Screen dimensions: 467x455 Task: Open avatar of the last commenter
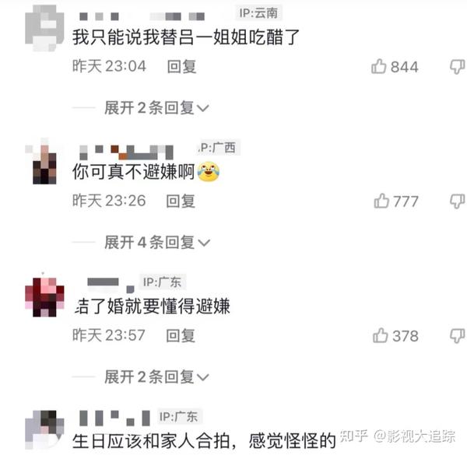[x=44, y=429]
